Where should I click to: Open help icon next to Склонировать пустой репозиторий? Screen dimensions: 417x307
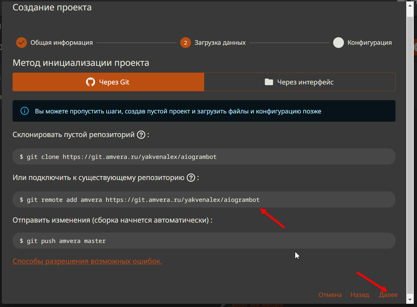142,135
